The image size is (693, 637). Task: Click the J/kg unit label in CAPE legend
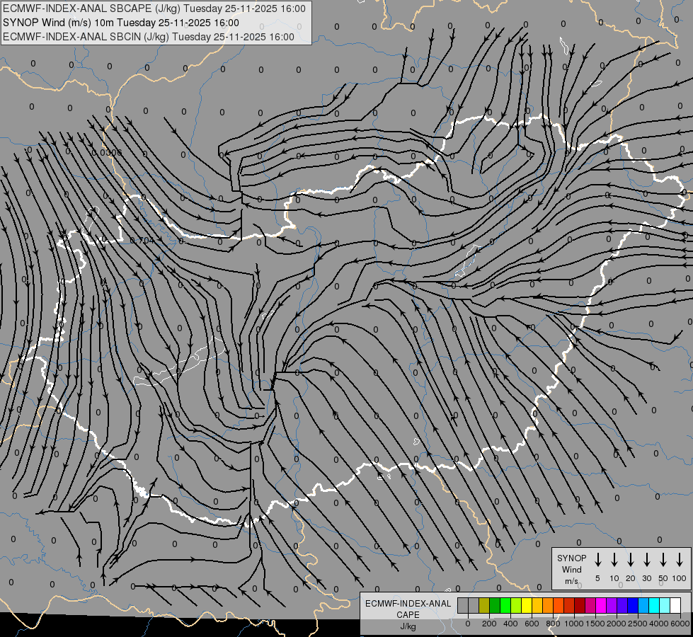click(408, 626)
